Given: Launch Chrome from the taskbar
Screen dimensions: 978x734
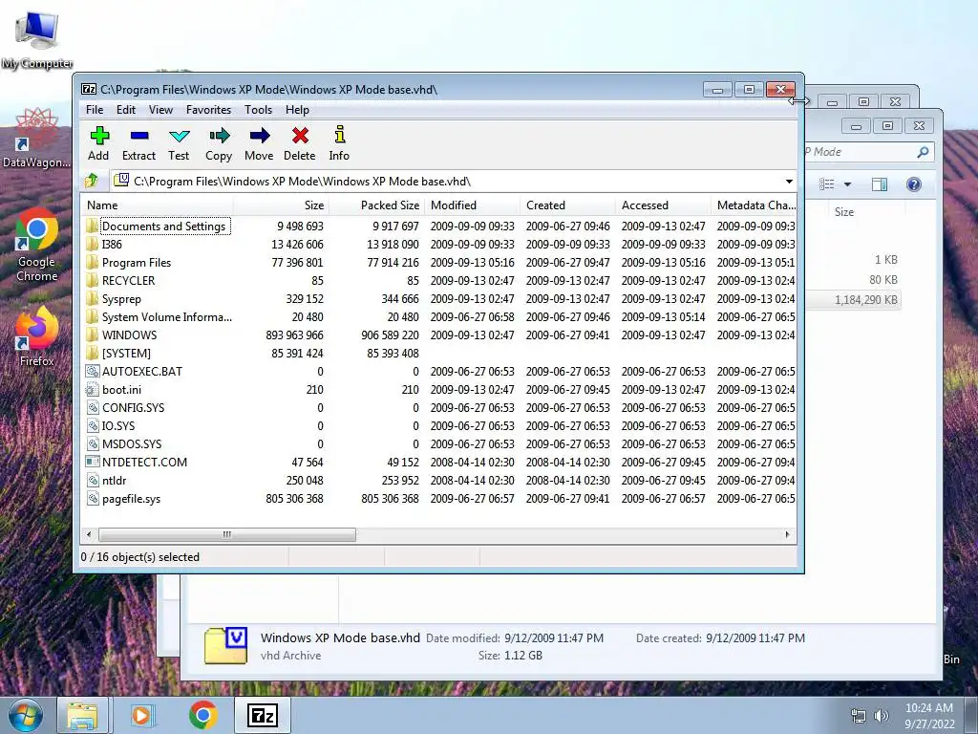Looking at the screenshot, I should coord(203,715).
